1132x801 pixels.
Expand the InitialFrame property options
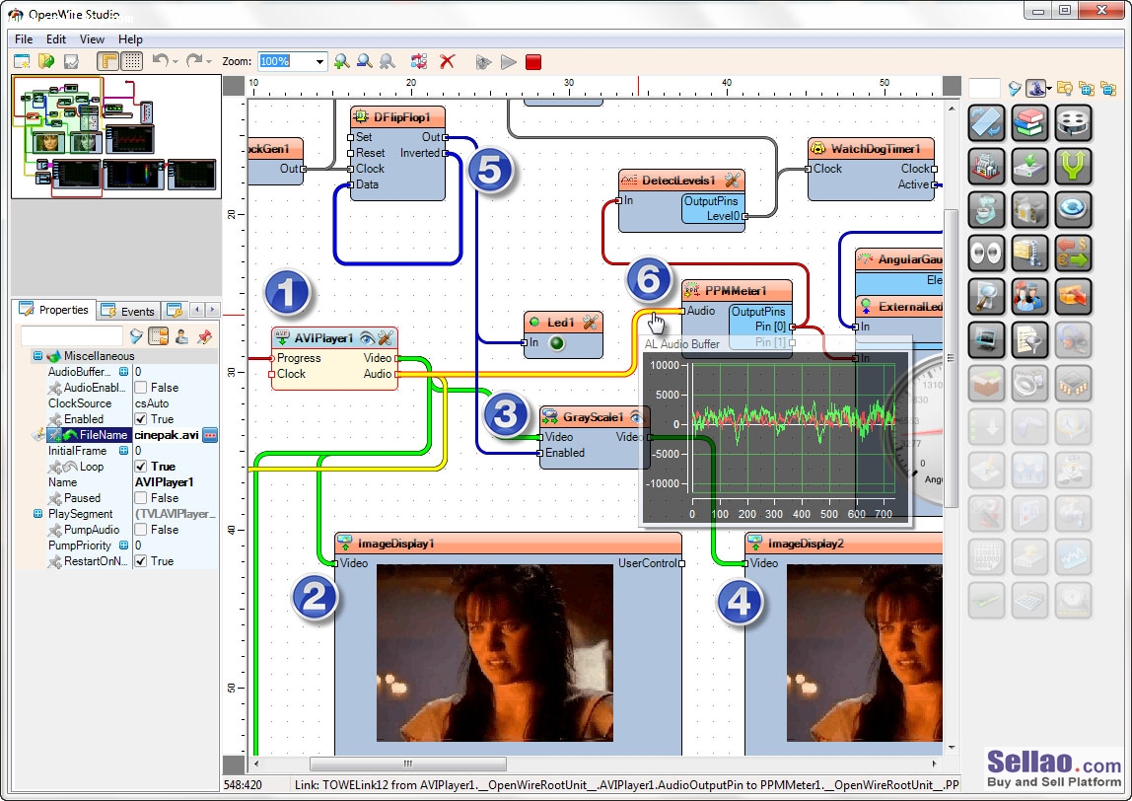pos(123,451)
